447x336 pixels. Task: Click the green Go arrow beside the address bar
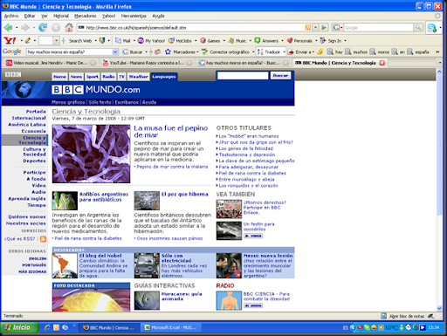click(324, 28)
